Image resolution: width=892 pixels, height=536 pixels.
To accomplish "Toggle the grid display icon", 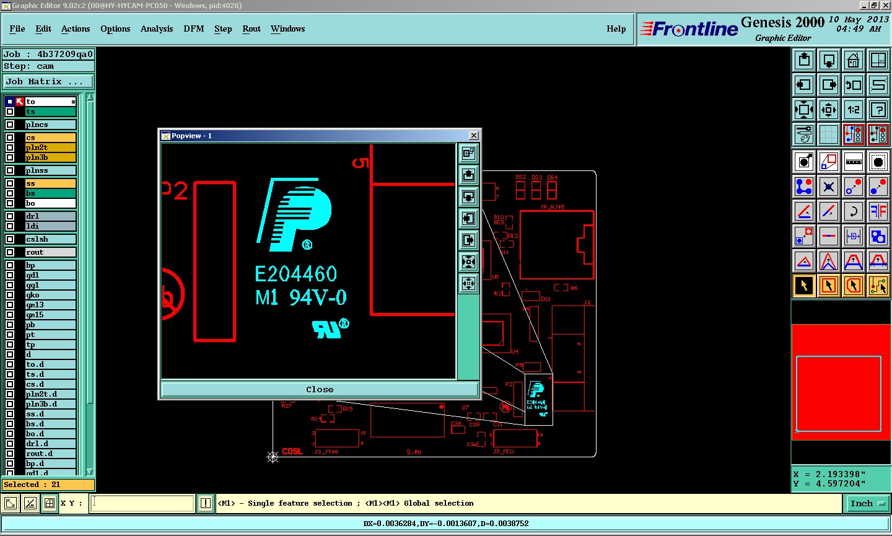I will coord(829,134).
